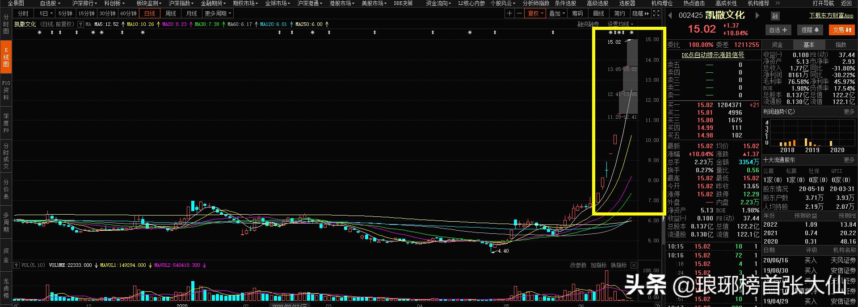
Task: Open 深度F9 sidebar panel
Action: click(x=6, y=123)
